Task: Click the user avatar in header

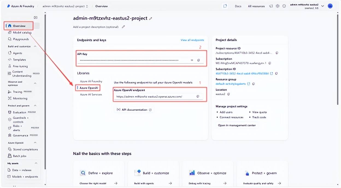Action: (330, 6)
